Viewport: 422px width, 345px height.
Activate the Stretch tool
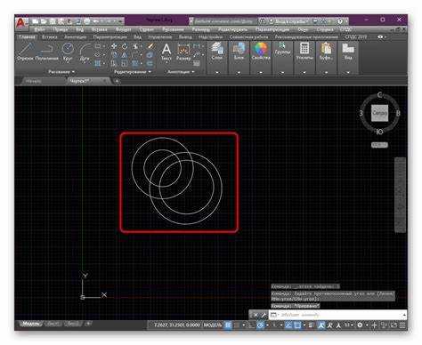tap(114, 63)
